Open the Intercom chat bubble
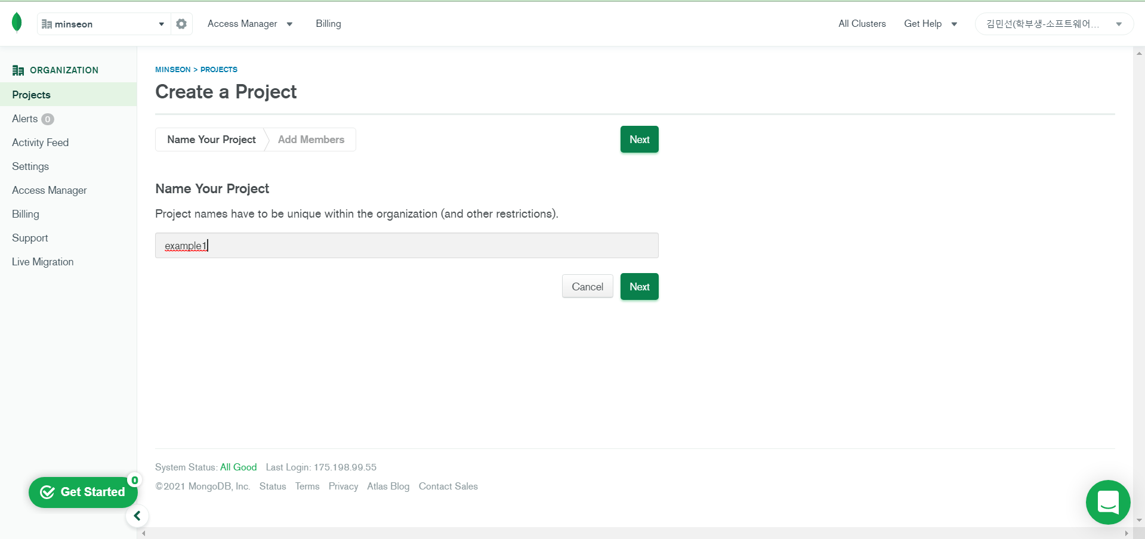1145x539 pixels. tap(1108, 502)
